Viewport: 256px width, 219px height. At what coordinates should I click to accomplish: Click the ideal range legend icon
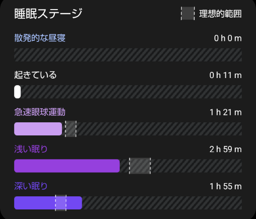pos(188,14)
